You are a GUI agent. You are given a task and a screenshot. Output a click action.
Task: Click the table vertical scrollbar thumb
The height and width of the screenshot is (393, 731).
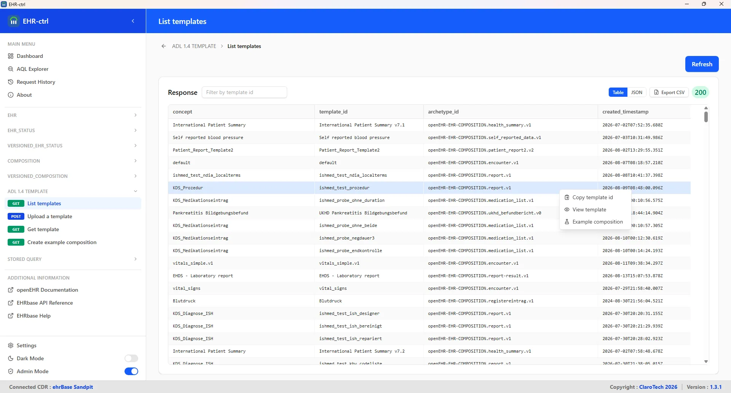click(706, 117)
